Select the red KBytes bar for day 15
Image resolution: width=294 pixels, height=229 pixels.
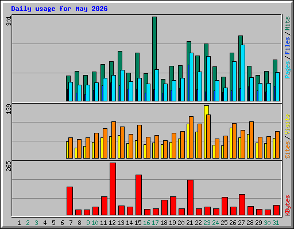[138, 195]
